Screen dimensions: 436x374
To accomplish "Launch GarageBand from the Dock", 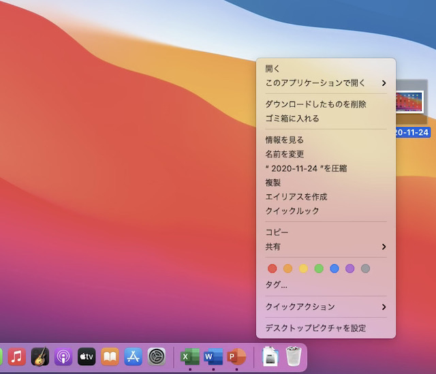I will point(40,356).
